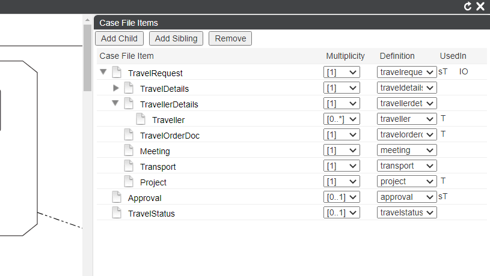Expand the TravelDetails tree node
The image size is (490, 276).
pos(116,88)
